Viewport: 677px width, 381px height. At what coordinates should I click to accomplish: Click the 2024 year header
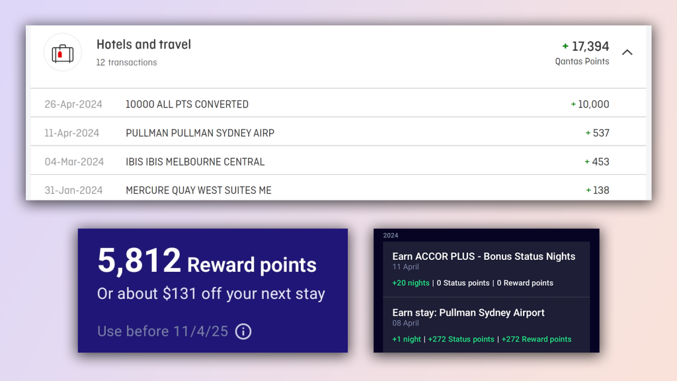[x=390, y=235]
